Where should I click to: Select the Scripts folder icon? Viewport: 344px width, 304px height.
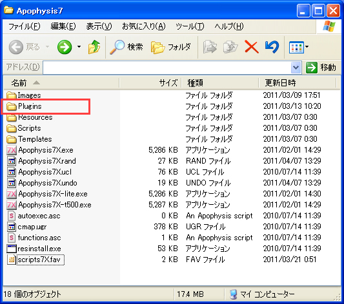(12, 128)
